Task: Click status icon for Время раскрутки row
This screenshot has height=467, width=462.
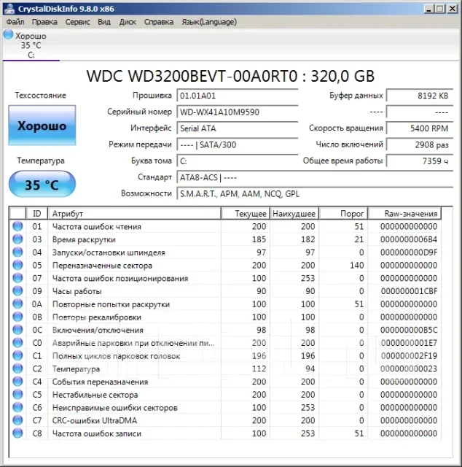Action: click(x=17, y=239)
